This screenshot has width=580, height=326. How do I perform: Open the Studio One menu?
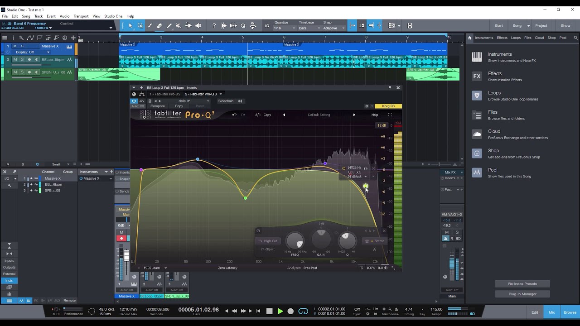click(x=113, y=16)
